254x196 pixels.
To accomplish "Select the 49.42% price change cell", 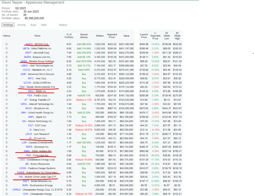I will click(x=155, y=155).
